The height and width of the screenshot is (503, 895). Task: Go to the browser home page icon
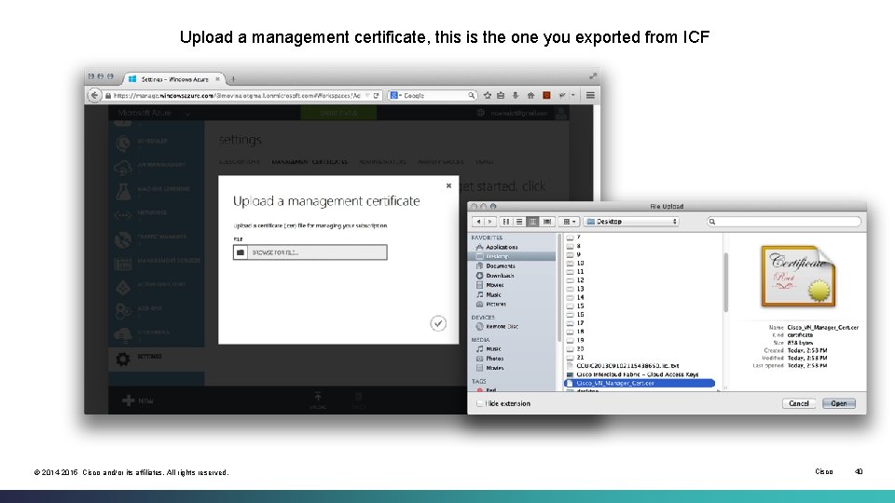[530, 95]
